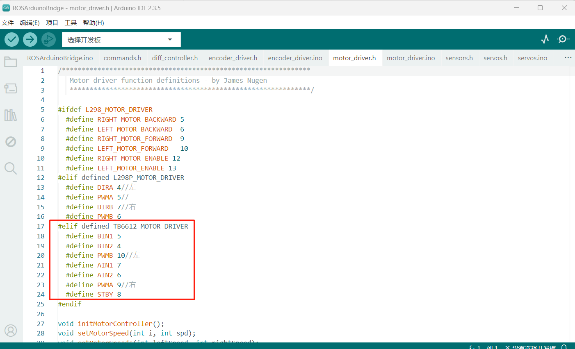The image size is (575, 349).
Task: Open the 文件 menu
Action: 8,23
